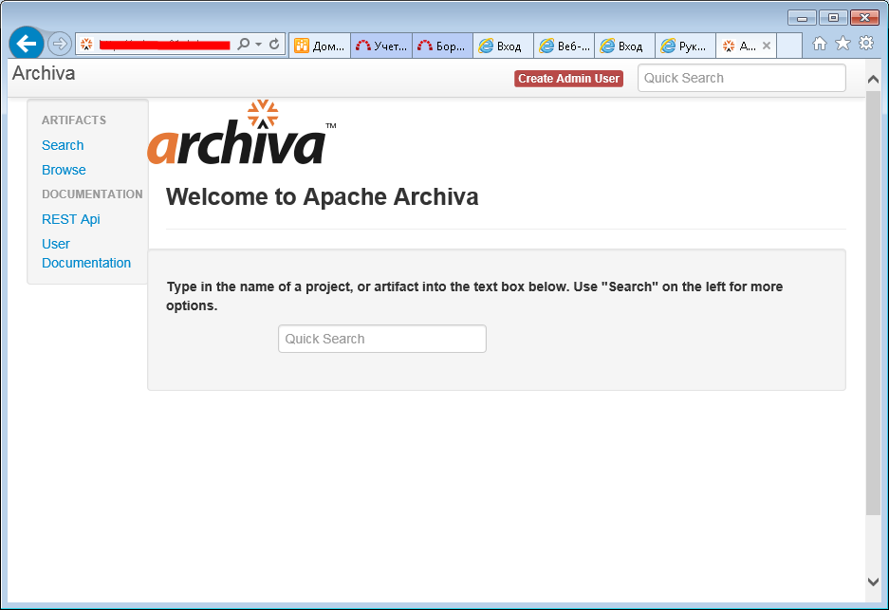Image resolution: width=889 pixels, height=610 pixels.
Task: Open the browser home page
Action: [819, 44]
